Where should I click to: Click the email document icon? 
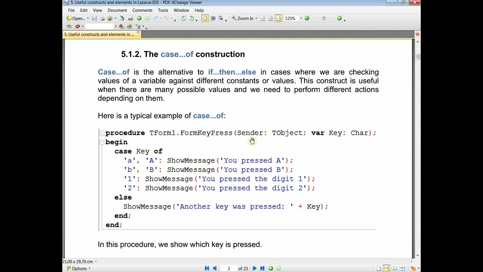point(110,18)
